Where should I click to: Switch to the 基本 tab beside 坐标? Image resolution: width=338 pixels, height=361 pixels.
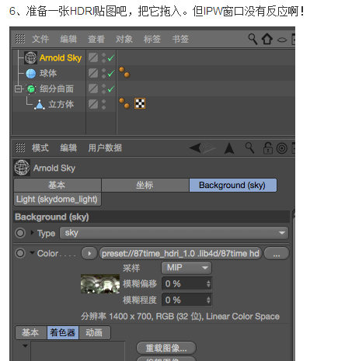[x=57, y=185]
